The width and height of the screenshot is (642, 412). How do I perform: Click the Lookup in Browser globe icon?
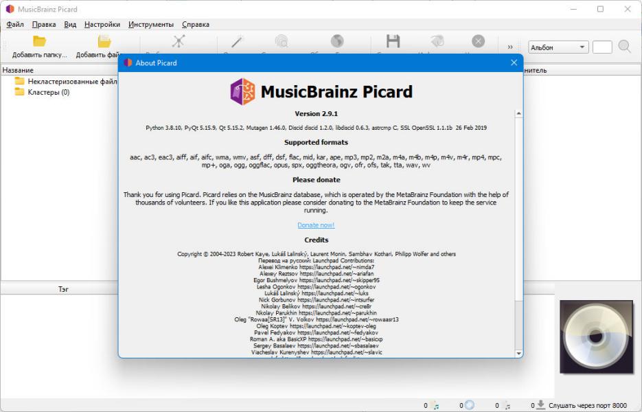[x=337, y=41]
